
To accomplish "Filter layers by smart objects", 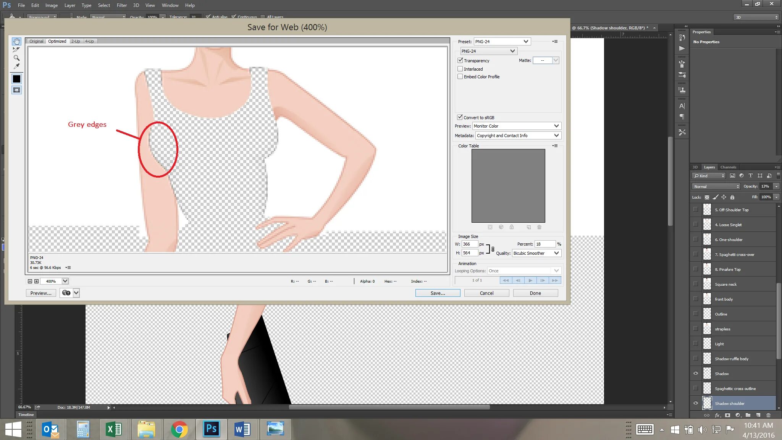I will point(769,176).
